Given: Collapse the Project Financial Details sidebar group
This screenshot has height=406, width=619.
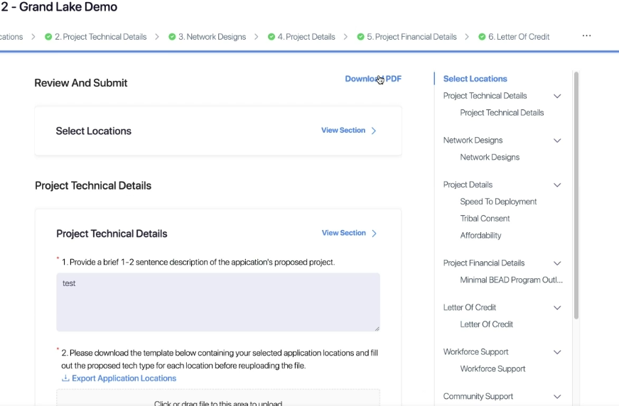Looking at the screenshot, I should [x=557, y=263].
